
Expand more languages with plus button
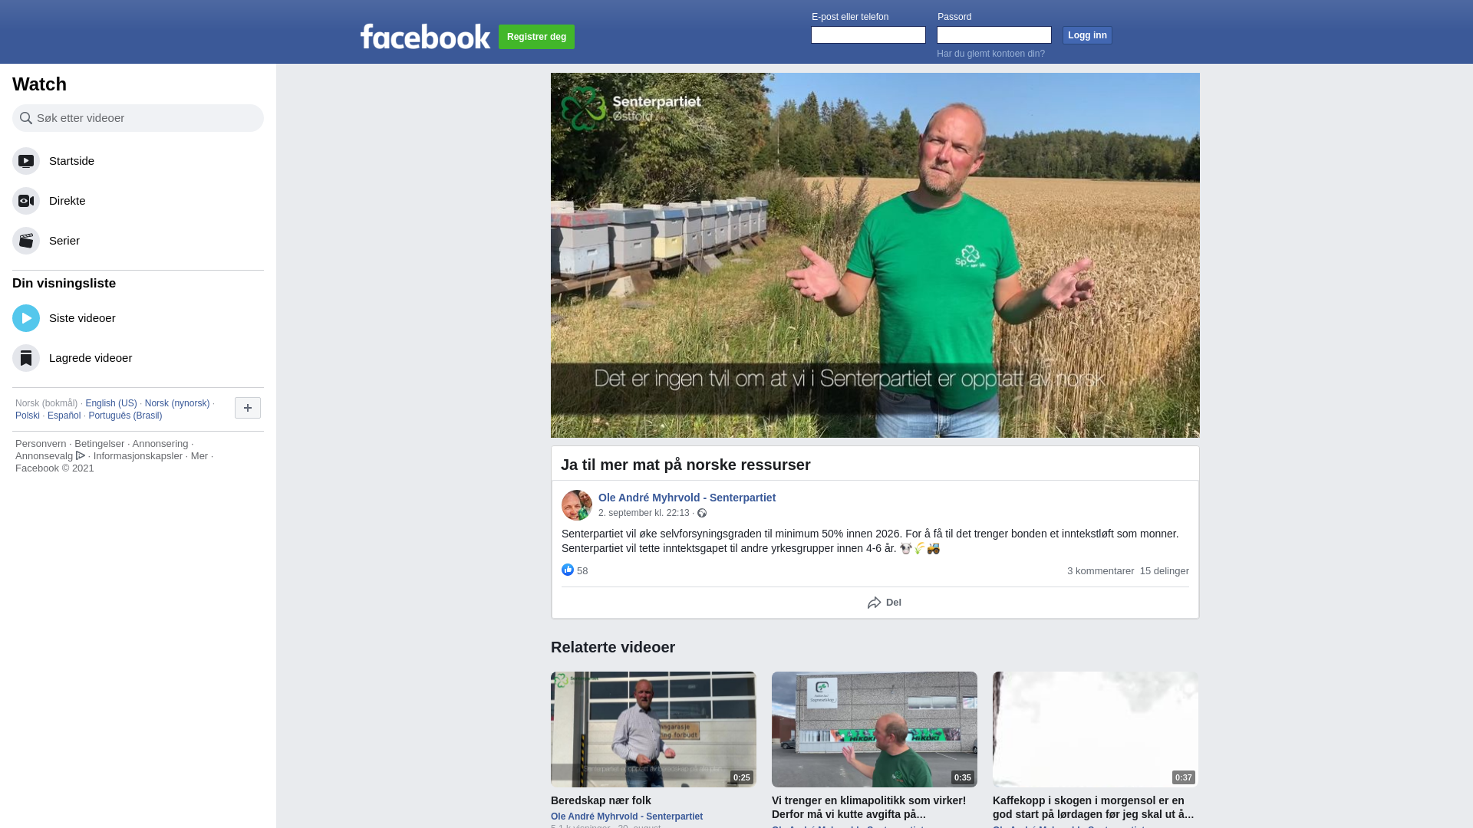click(x=248, y=408)
